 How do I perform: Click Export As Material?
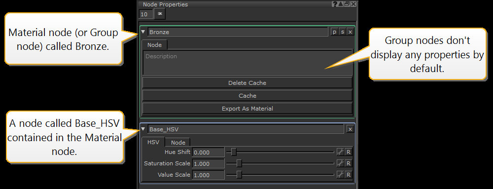pyautogui.click(x=247, y=109)
